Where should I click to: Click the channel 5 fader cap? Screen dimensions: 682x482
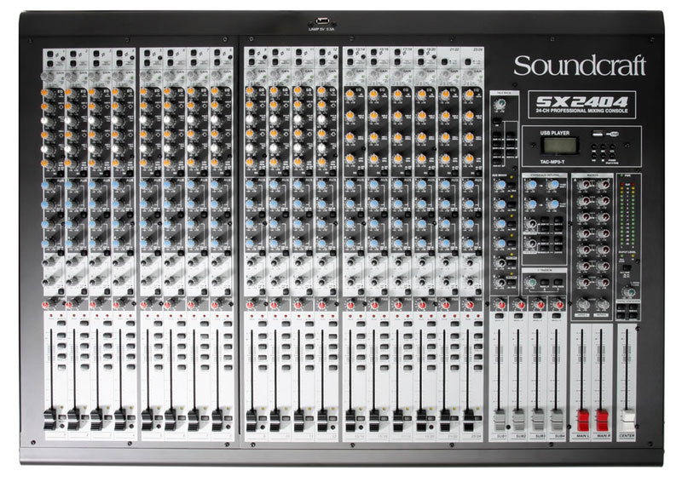147,419
